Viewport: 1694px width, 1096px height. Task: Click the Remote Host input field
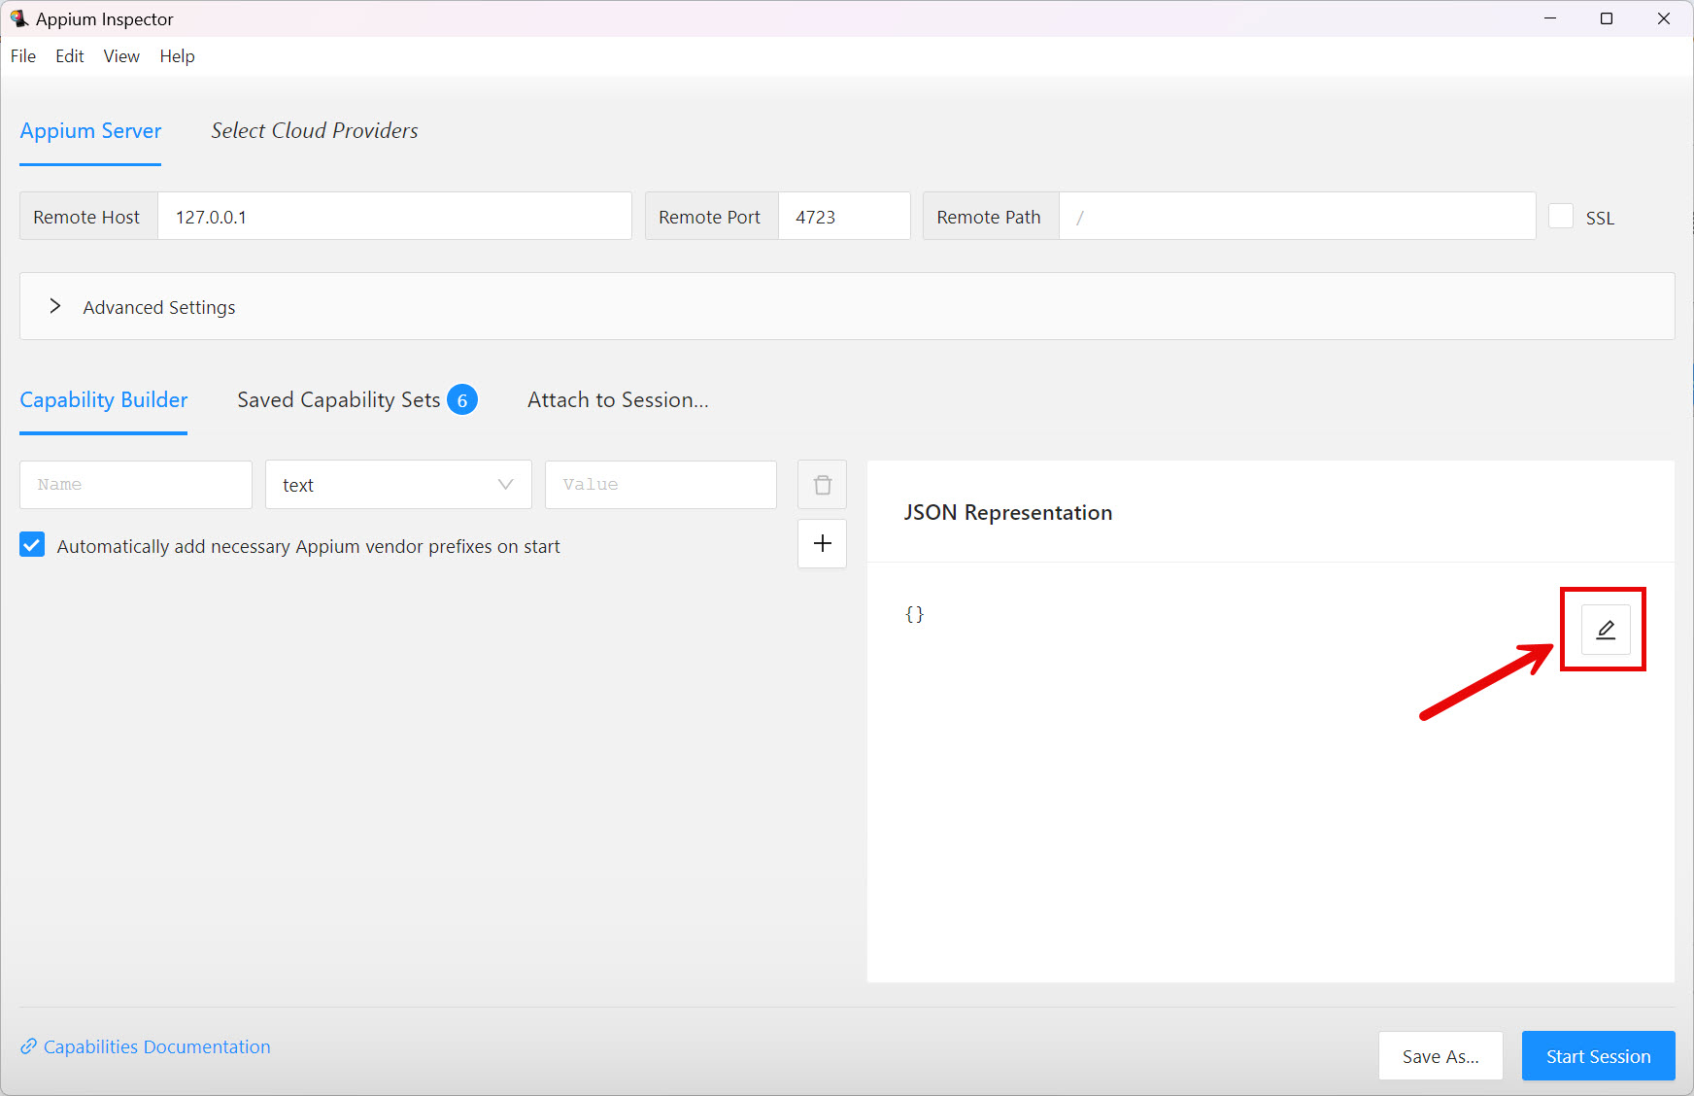[394, 217]
